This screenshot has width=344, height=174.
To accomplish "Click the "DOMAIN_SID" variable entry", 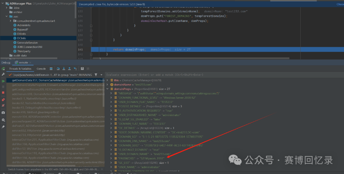I will (161, 137).
